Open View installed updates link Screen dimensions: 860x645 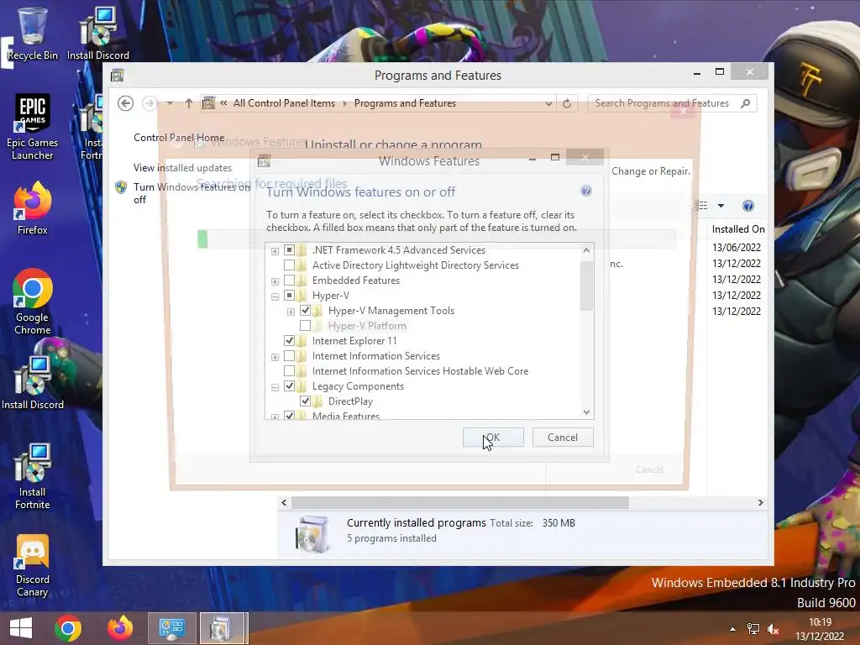click(182, 168)
